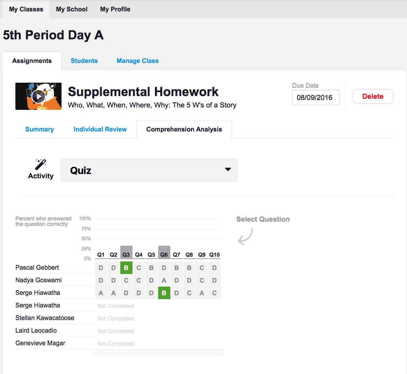
Task: Open the Quiz activity dropdown arrow
Action: (228, 169)
